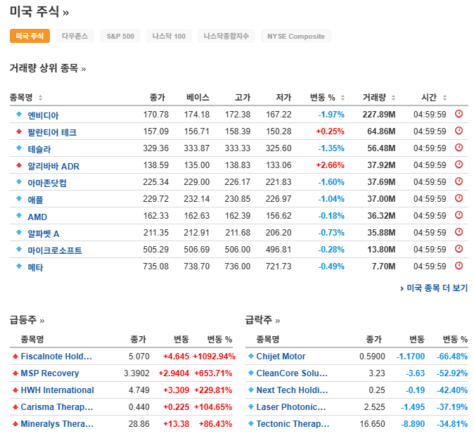474x436 pixels.
Task: Click the clock icon in 마이크로소프트 row
Action: (459, 249)
